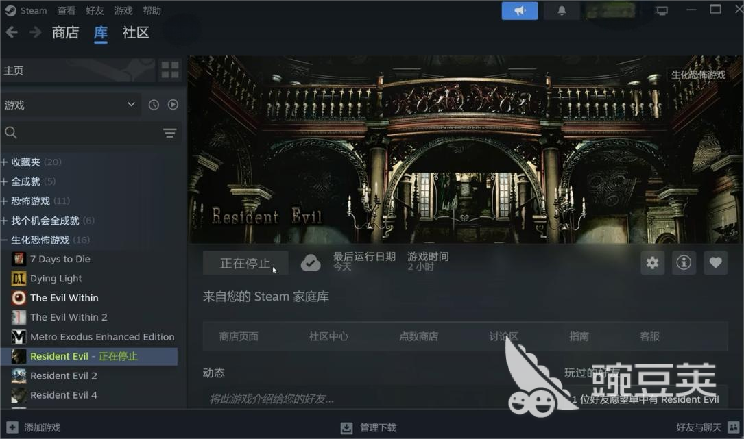Image resolution: width=744 pixels, height=439 pixels.
Task: Click the 正在停止 button
Action: click(245, 262)
